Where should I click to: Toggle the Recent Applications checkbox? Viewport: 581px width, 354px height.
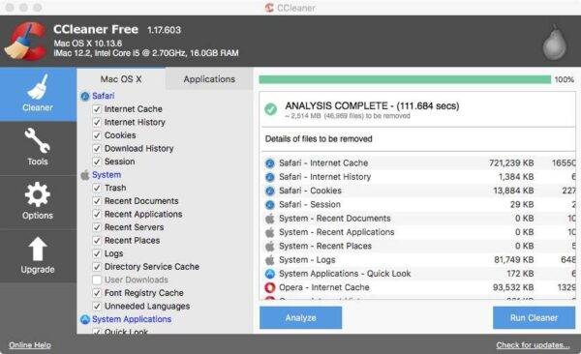tap(97, 215)
